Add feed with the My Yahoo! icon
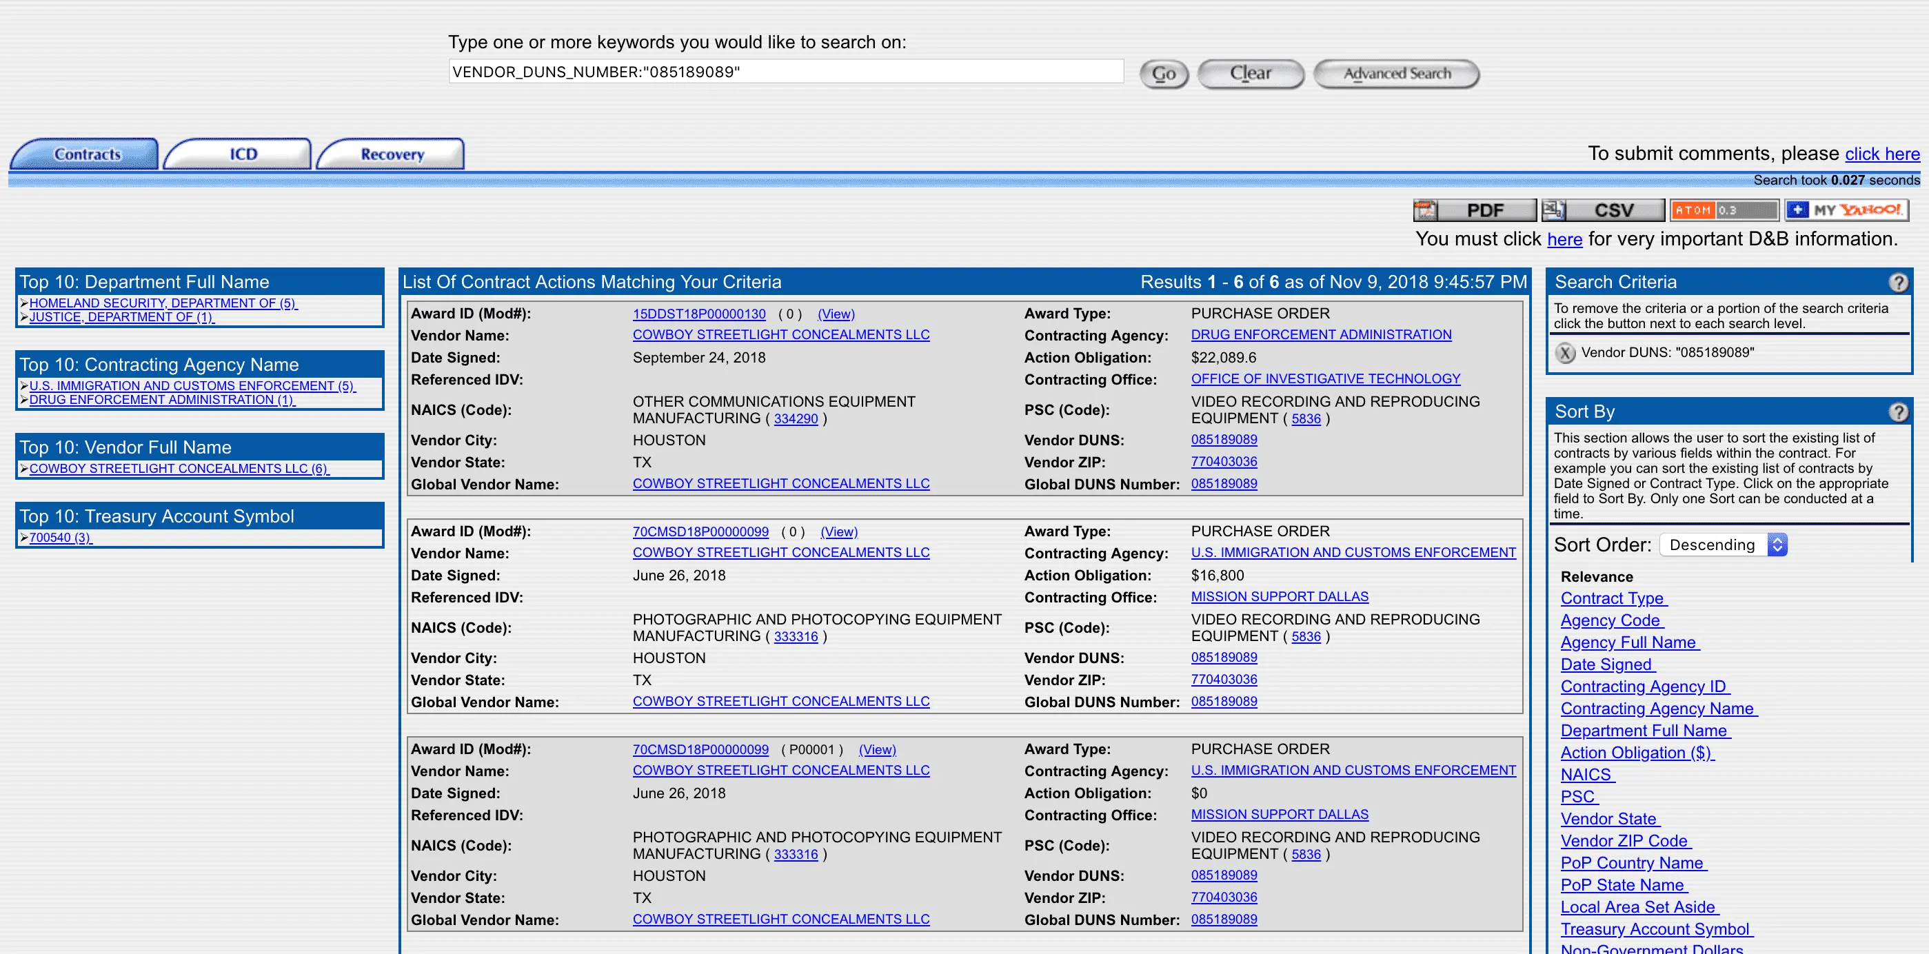 1847,210
